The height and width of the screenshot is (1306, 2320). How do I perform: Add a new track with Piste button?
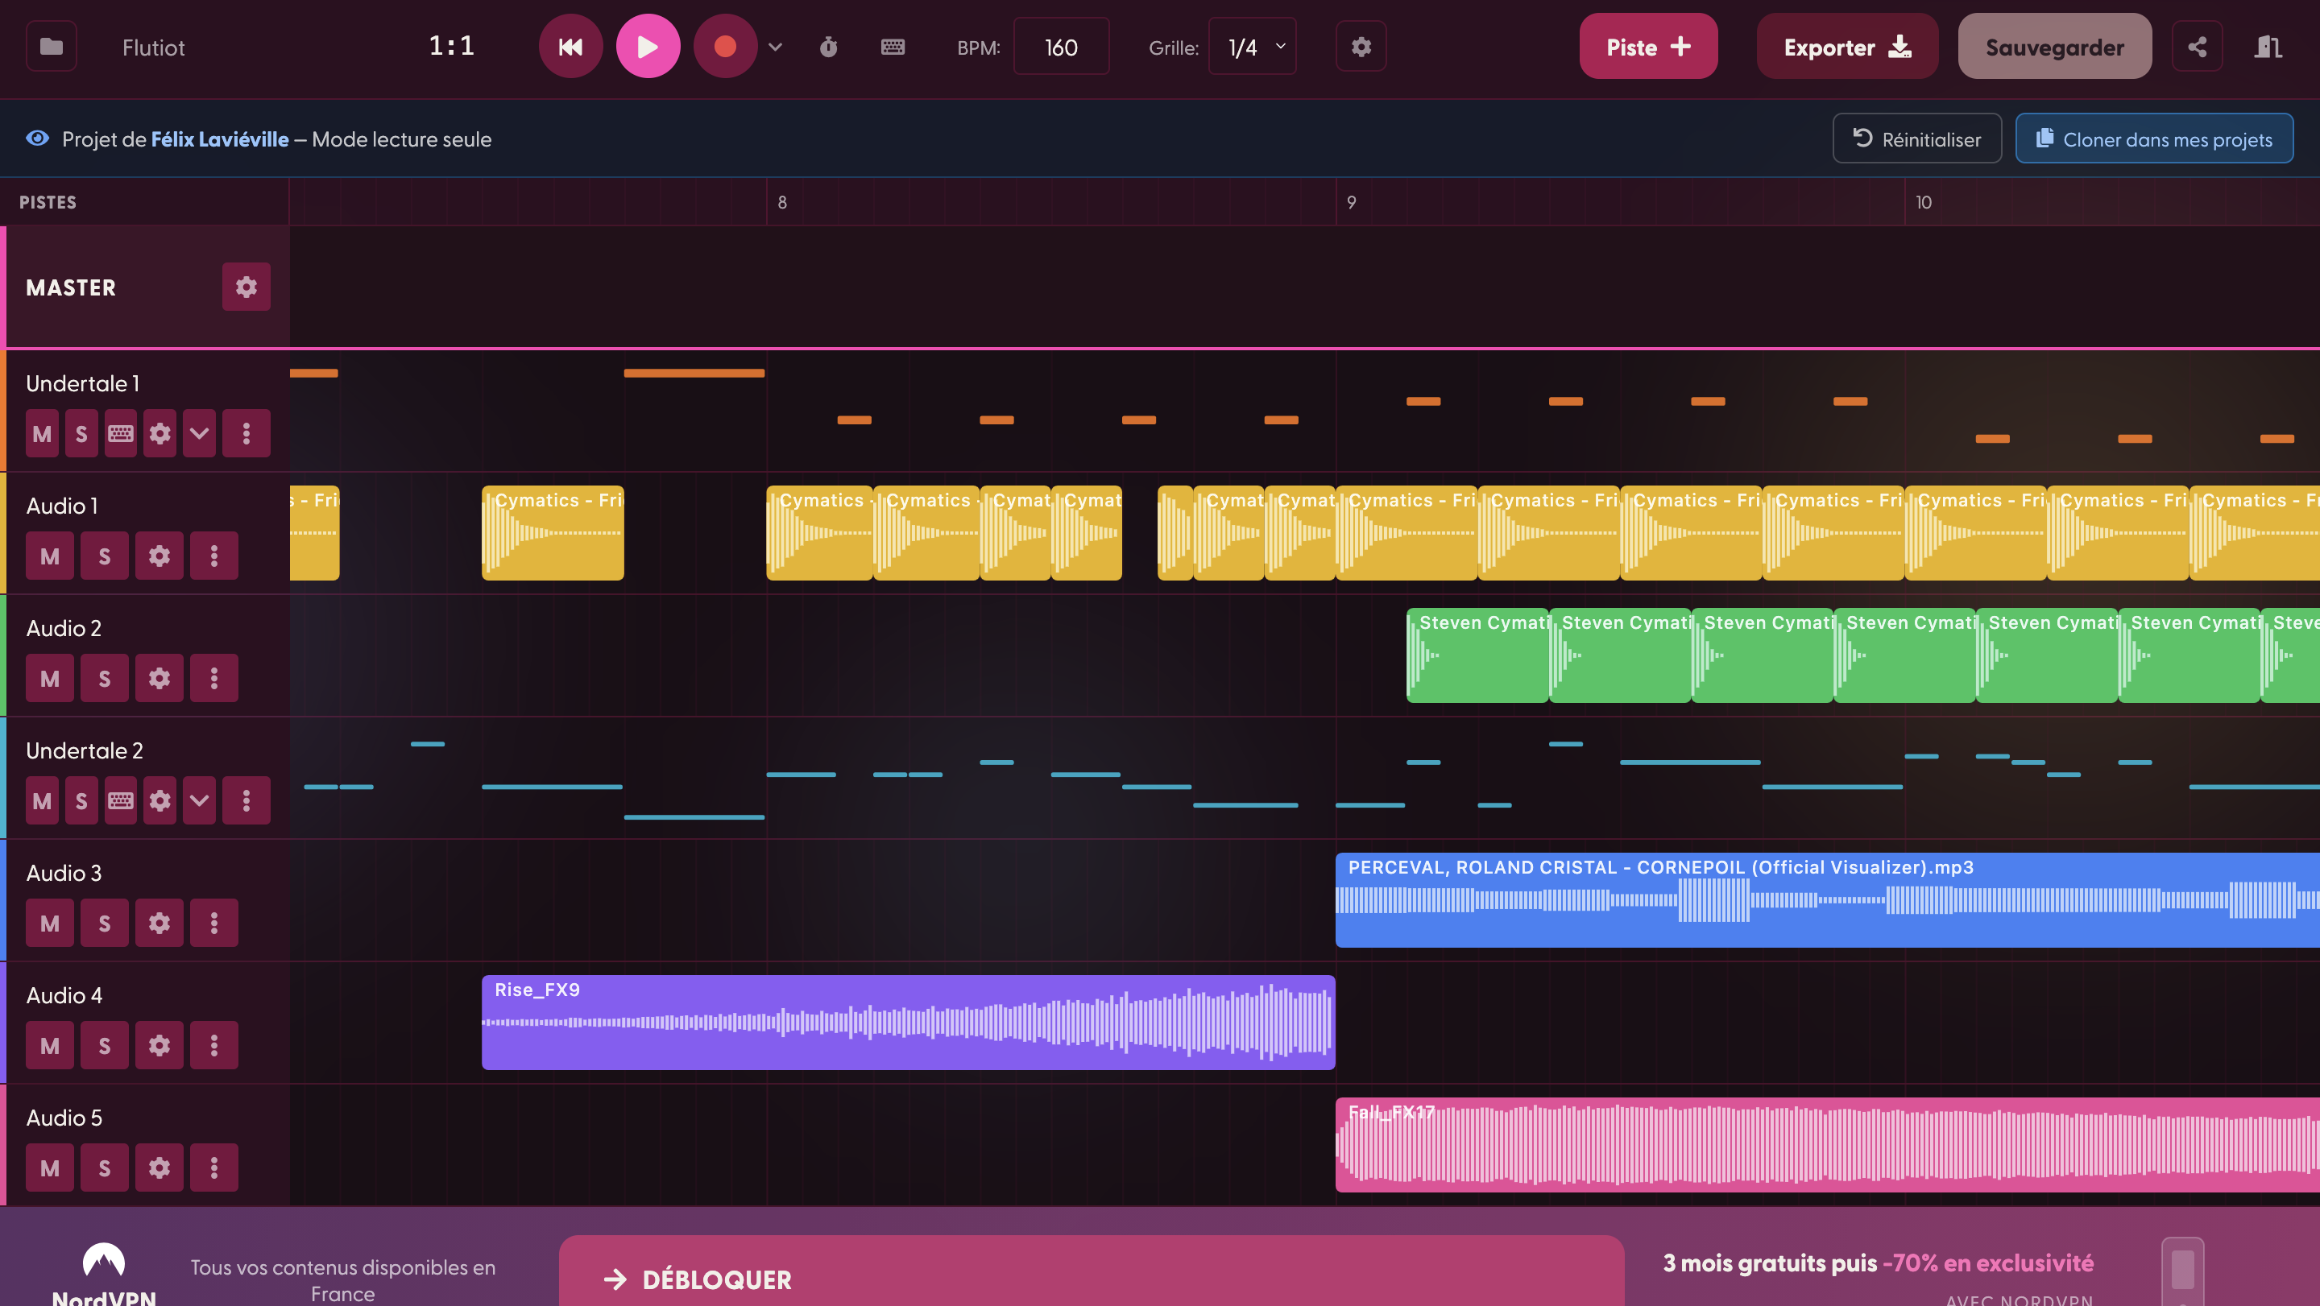point(1648,47)
